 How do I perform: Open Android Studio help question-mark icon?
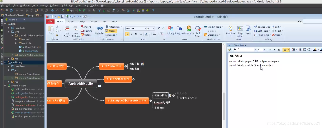coord(153,10)
